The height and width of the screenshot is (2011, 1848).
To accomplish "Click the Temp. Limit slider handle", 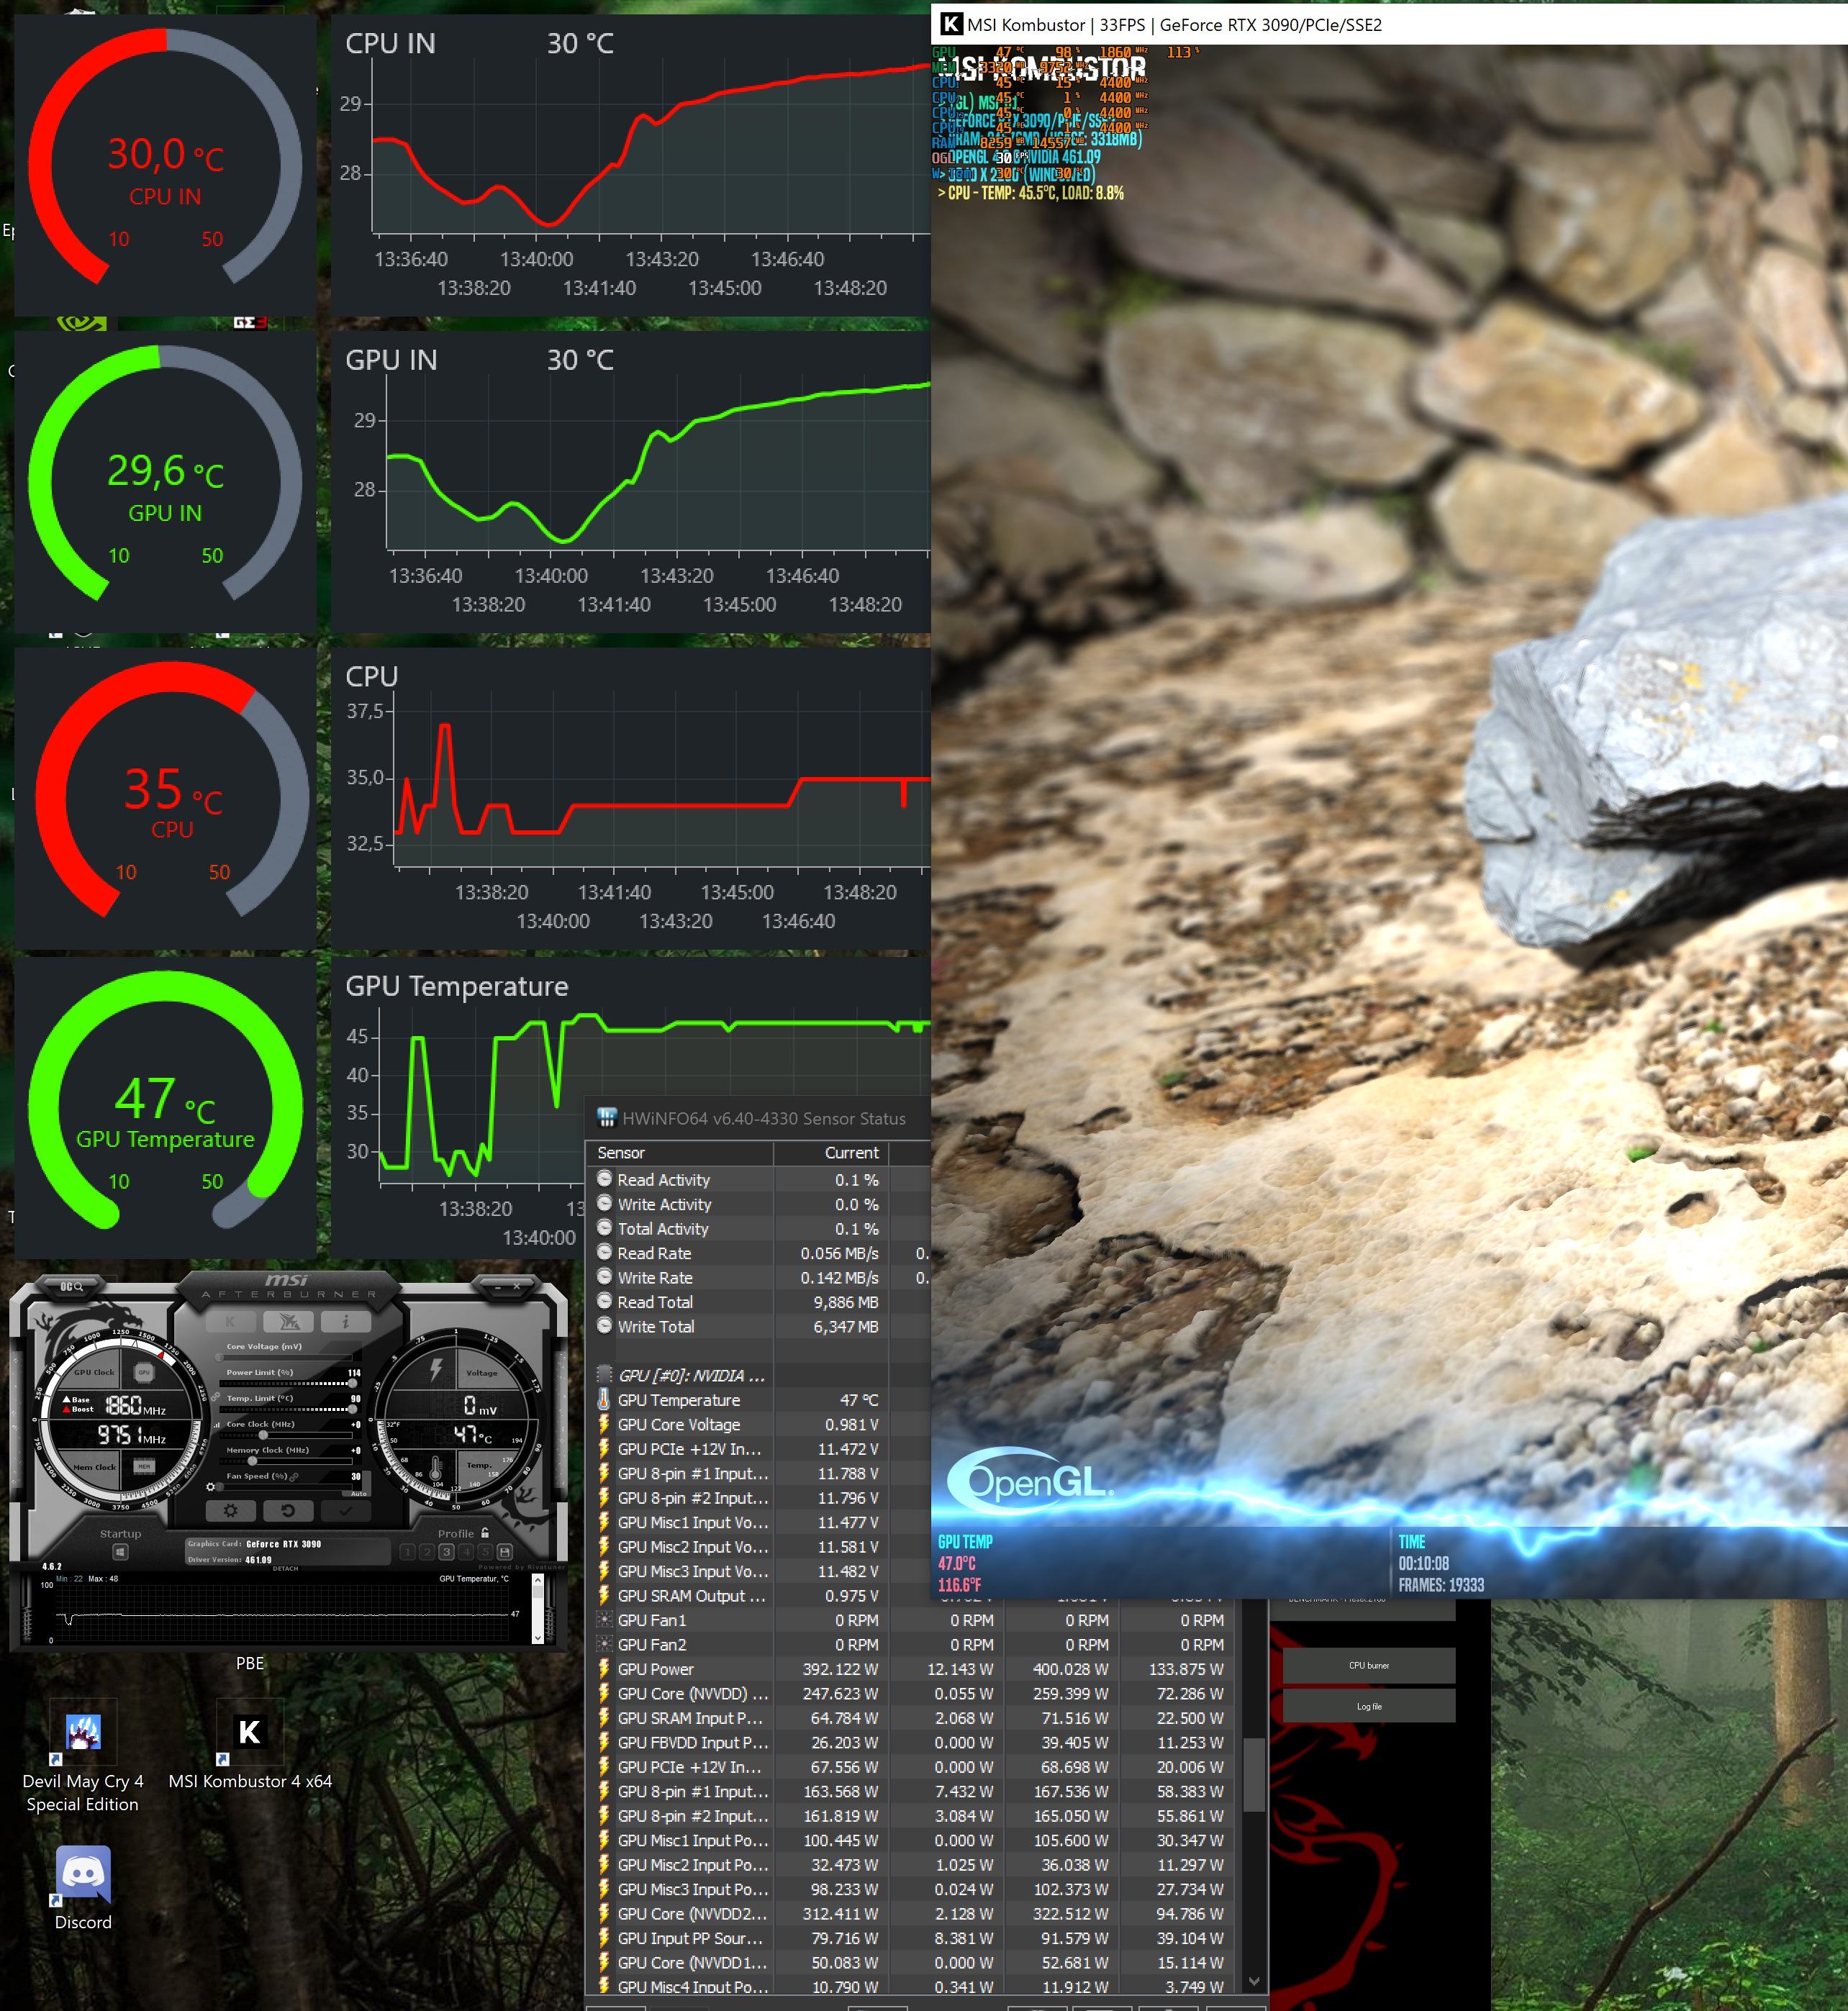I will point(353,1409).
